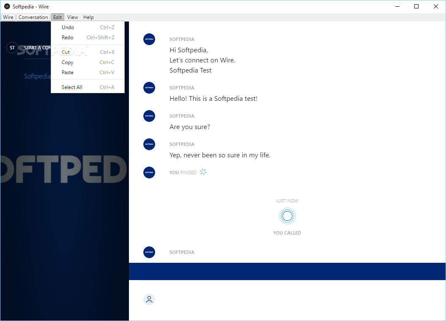Click the 'JUST NOW' timestamp
Screen dimensions: 446x321
287,201
